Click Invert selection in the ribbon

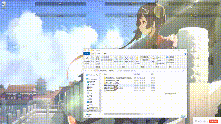click(170, 62)
